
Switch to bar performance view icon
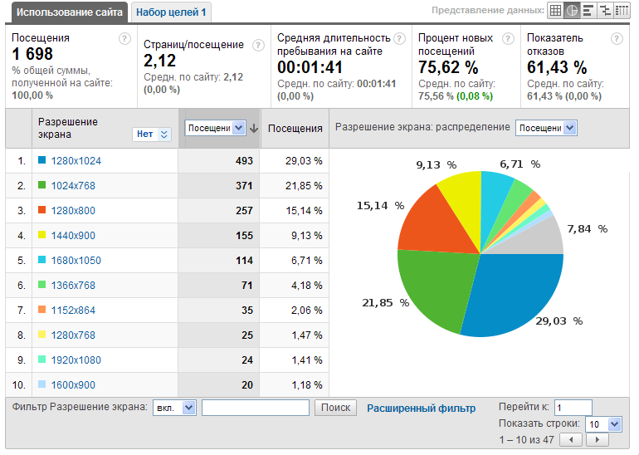tap(588, 11)
